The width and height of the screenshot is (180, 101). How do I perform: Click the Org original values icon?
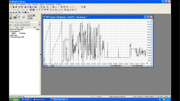(x=73, y=10)
